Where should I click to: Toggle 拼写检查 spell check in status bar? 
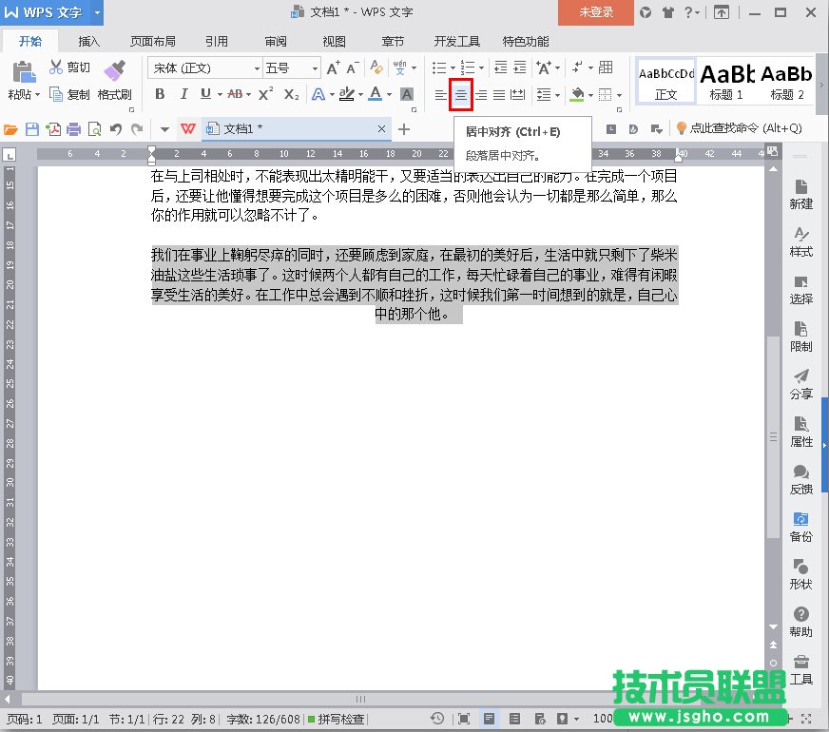pos(336,720)
